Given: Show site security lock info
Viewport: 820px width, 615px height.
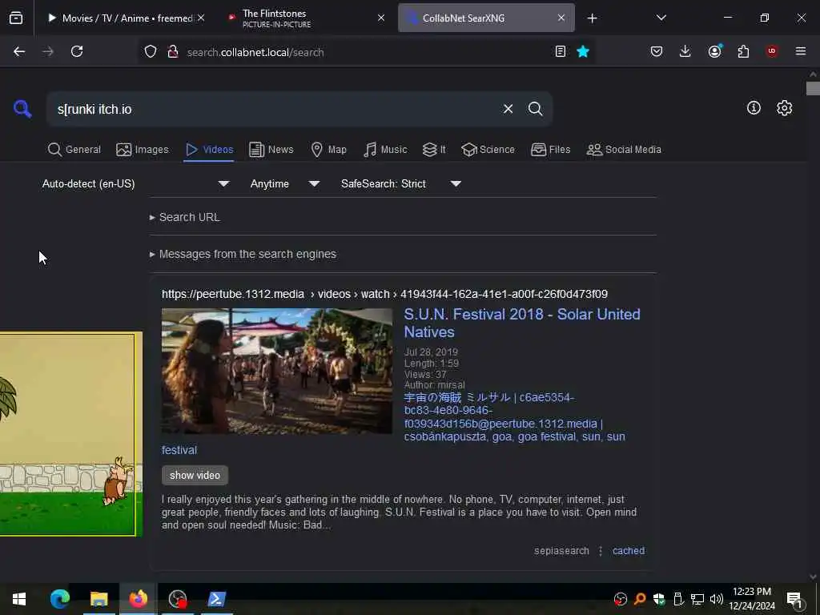Looking at the screenshot, I should click(x=173, y=52).
